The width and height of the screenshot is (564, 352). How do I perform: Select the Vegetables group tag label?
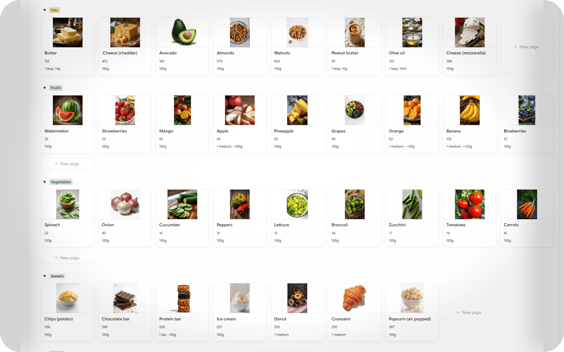(x=61, y=182)
